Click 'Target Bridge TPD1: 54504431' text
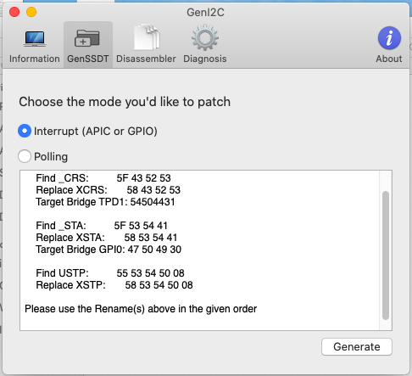 click(105, 202)
